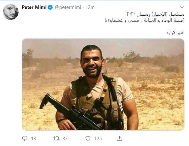
Task: Open the attached soldier photo
Action: click(103, 84)
